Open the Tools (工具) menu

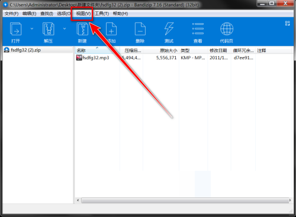point(102,14)
